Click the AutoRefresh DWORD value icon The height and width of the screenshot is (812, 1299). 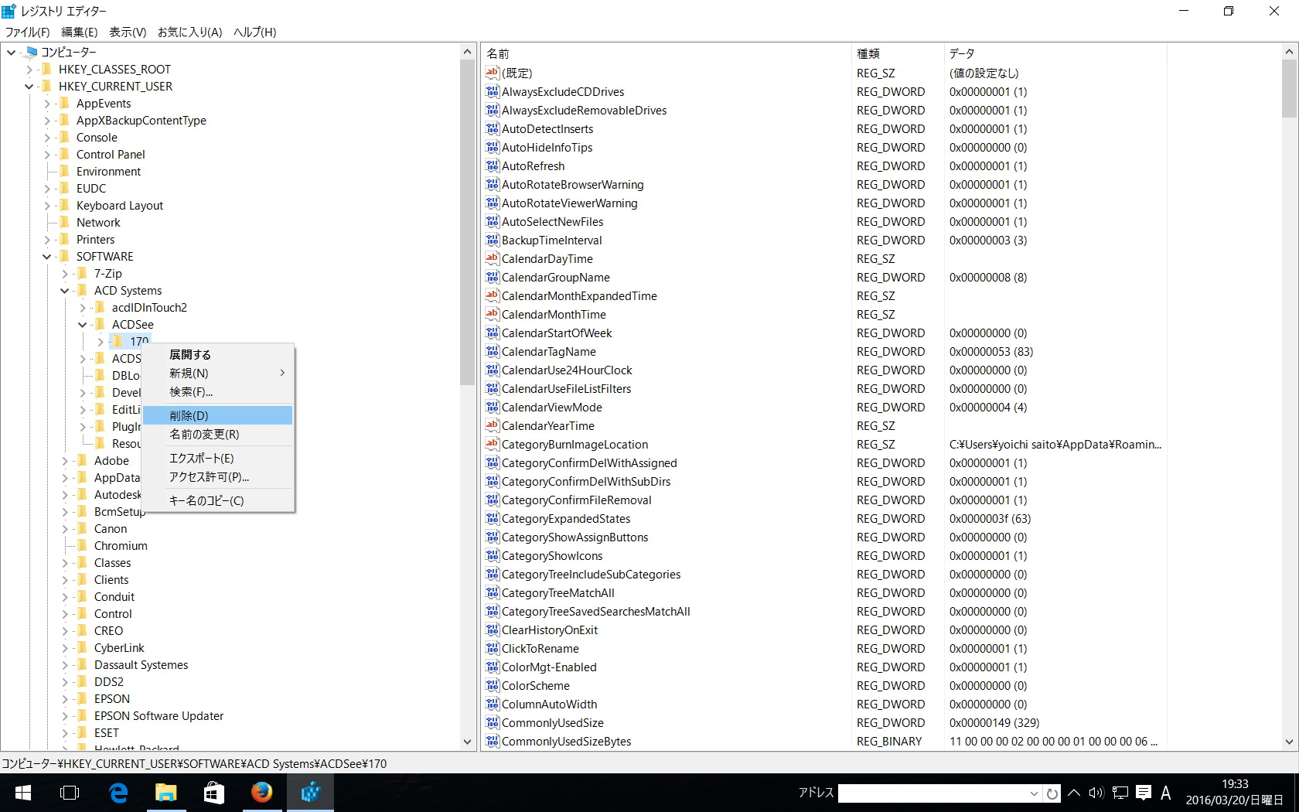click(492, 165)
